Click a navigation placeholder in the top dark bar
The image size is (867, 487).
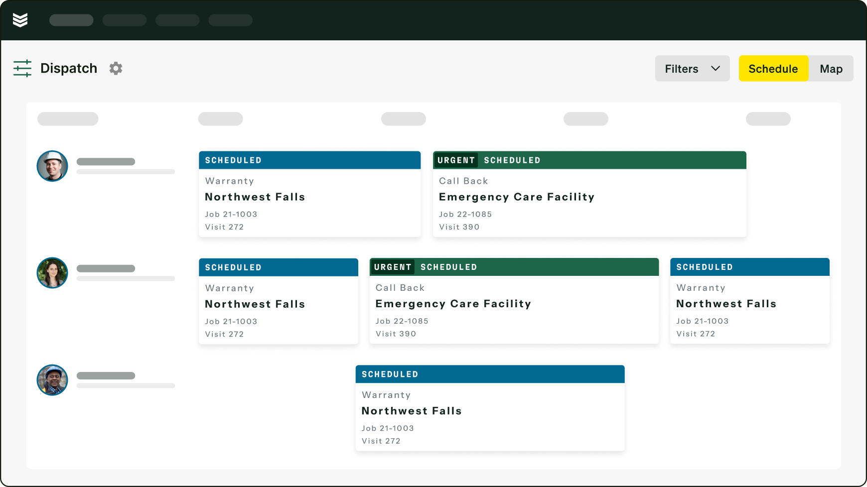pyautogui.click(x=71, y=20)
